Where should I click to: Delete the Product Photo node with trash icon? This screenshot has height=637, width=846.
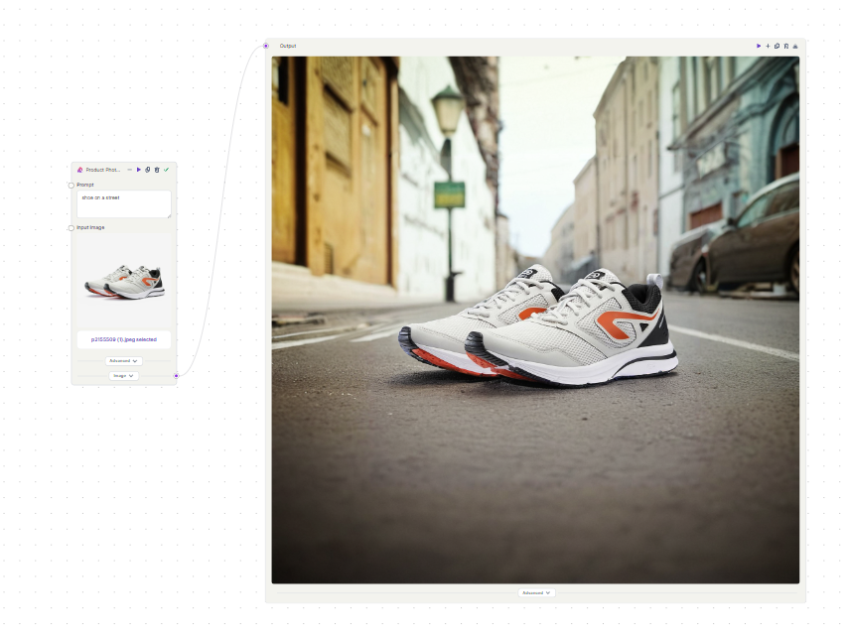coord(157,170)
